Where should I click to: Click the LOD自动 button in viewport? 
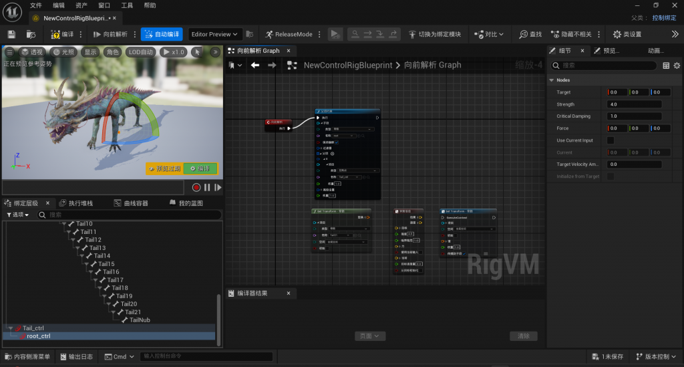[x=140, y=52]
